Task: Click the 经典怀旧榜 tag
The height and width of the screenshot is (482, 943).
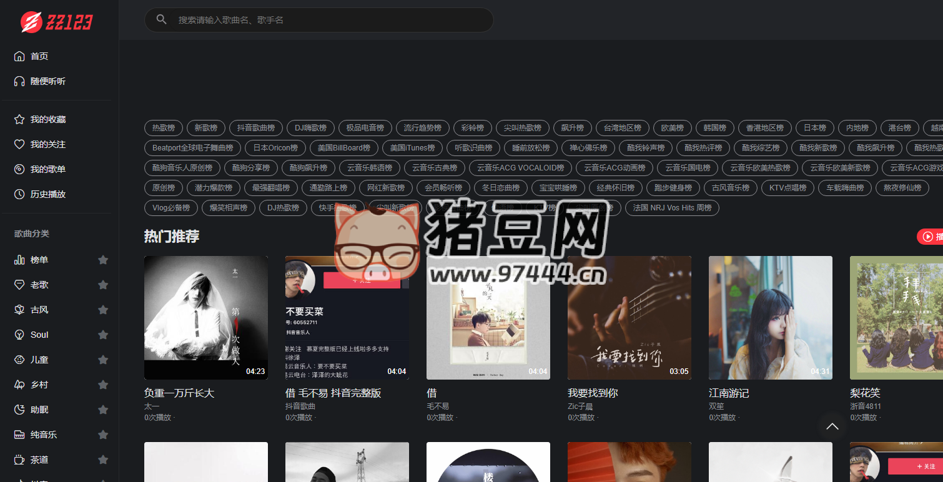Action: 616,188
